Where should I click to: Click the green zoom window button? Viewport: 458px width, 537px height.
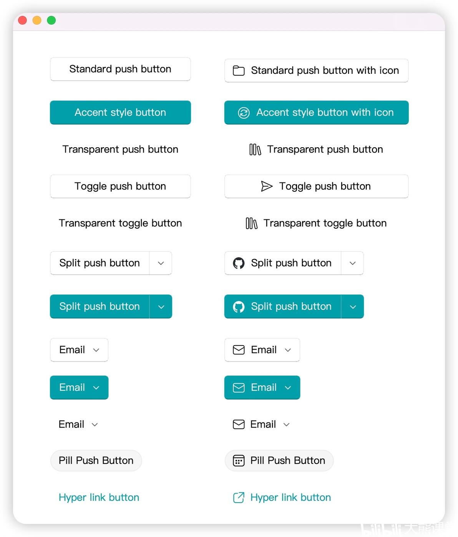51,20
